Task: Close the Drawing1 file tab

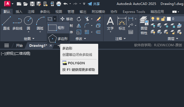Action: 51,45
